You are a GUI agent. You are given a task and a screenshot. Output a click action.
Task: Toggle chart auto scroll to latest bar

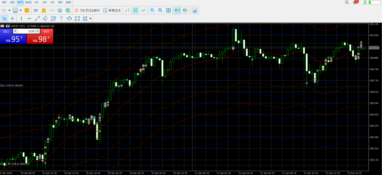(177, 10)
